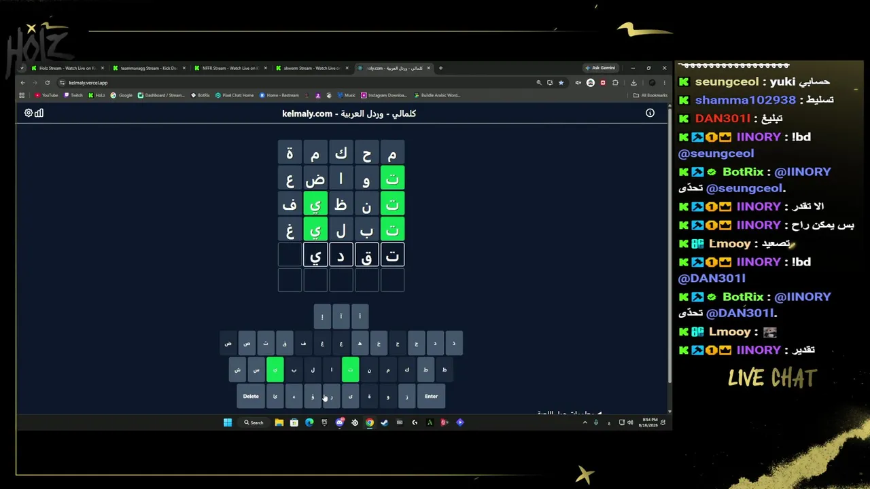Open the Pixel Chat: Home bookmark
870x489 pixels.
234,95
